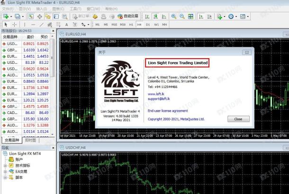This screenshot has width=289, height=194.
Task: Click the support@lsft.lk email link
Action: (x=159, y=99)
